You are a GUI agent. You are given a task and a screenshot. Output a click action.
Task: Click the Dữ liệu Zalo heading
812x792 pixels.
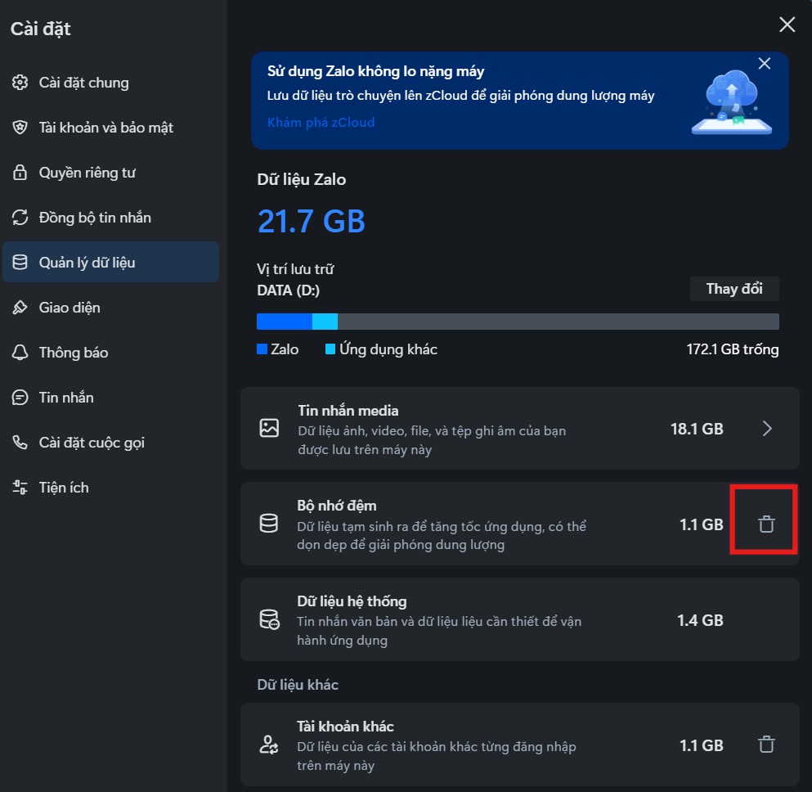[x=302, y=179]
